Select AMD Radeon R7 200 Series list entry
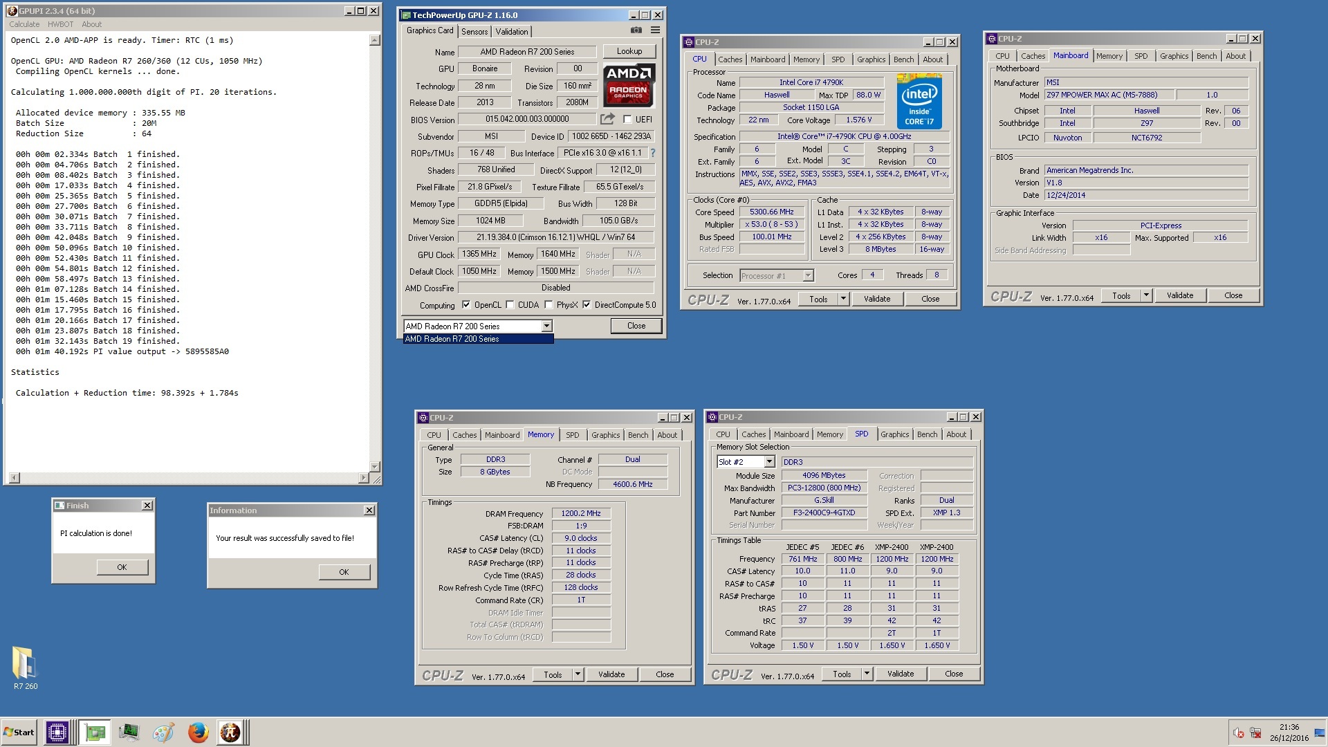1328x747 pixels. 478,339
